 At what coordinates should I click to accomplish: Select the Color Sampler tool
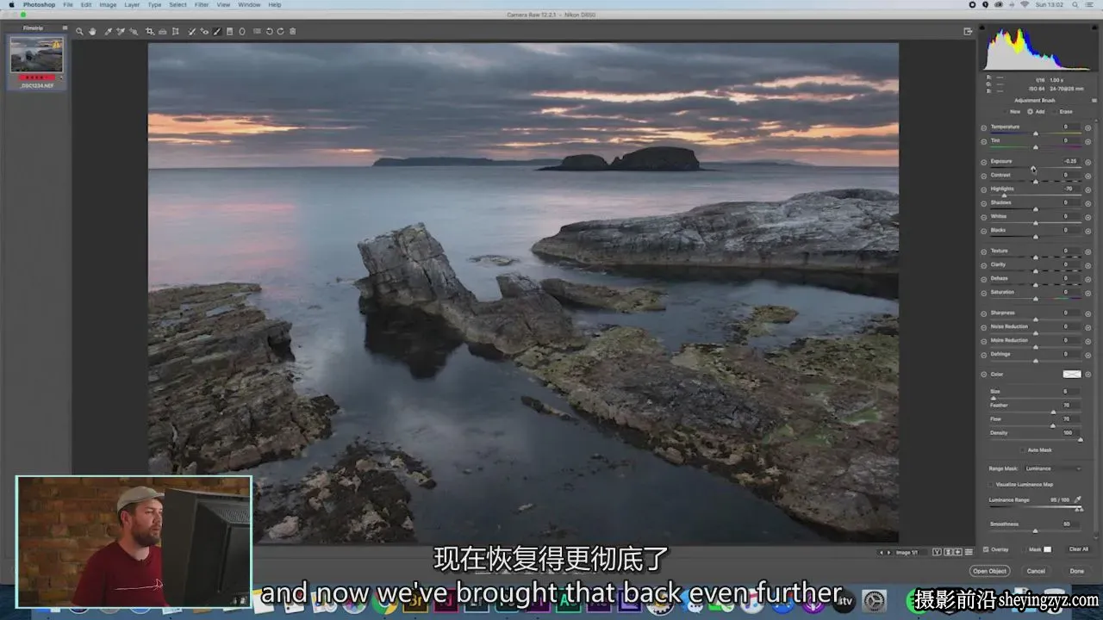coord(121,31)
